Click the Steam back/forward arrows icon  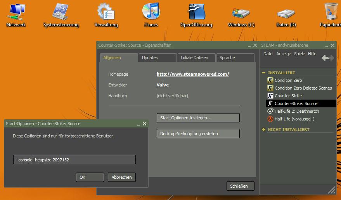pyautogui.click(x=328, y=58)
